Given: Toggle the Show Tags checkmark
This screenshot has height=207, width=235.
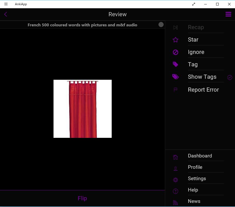Looking at the screenshot, I should coord(230,77).
